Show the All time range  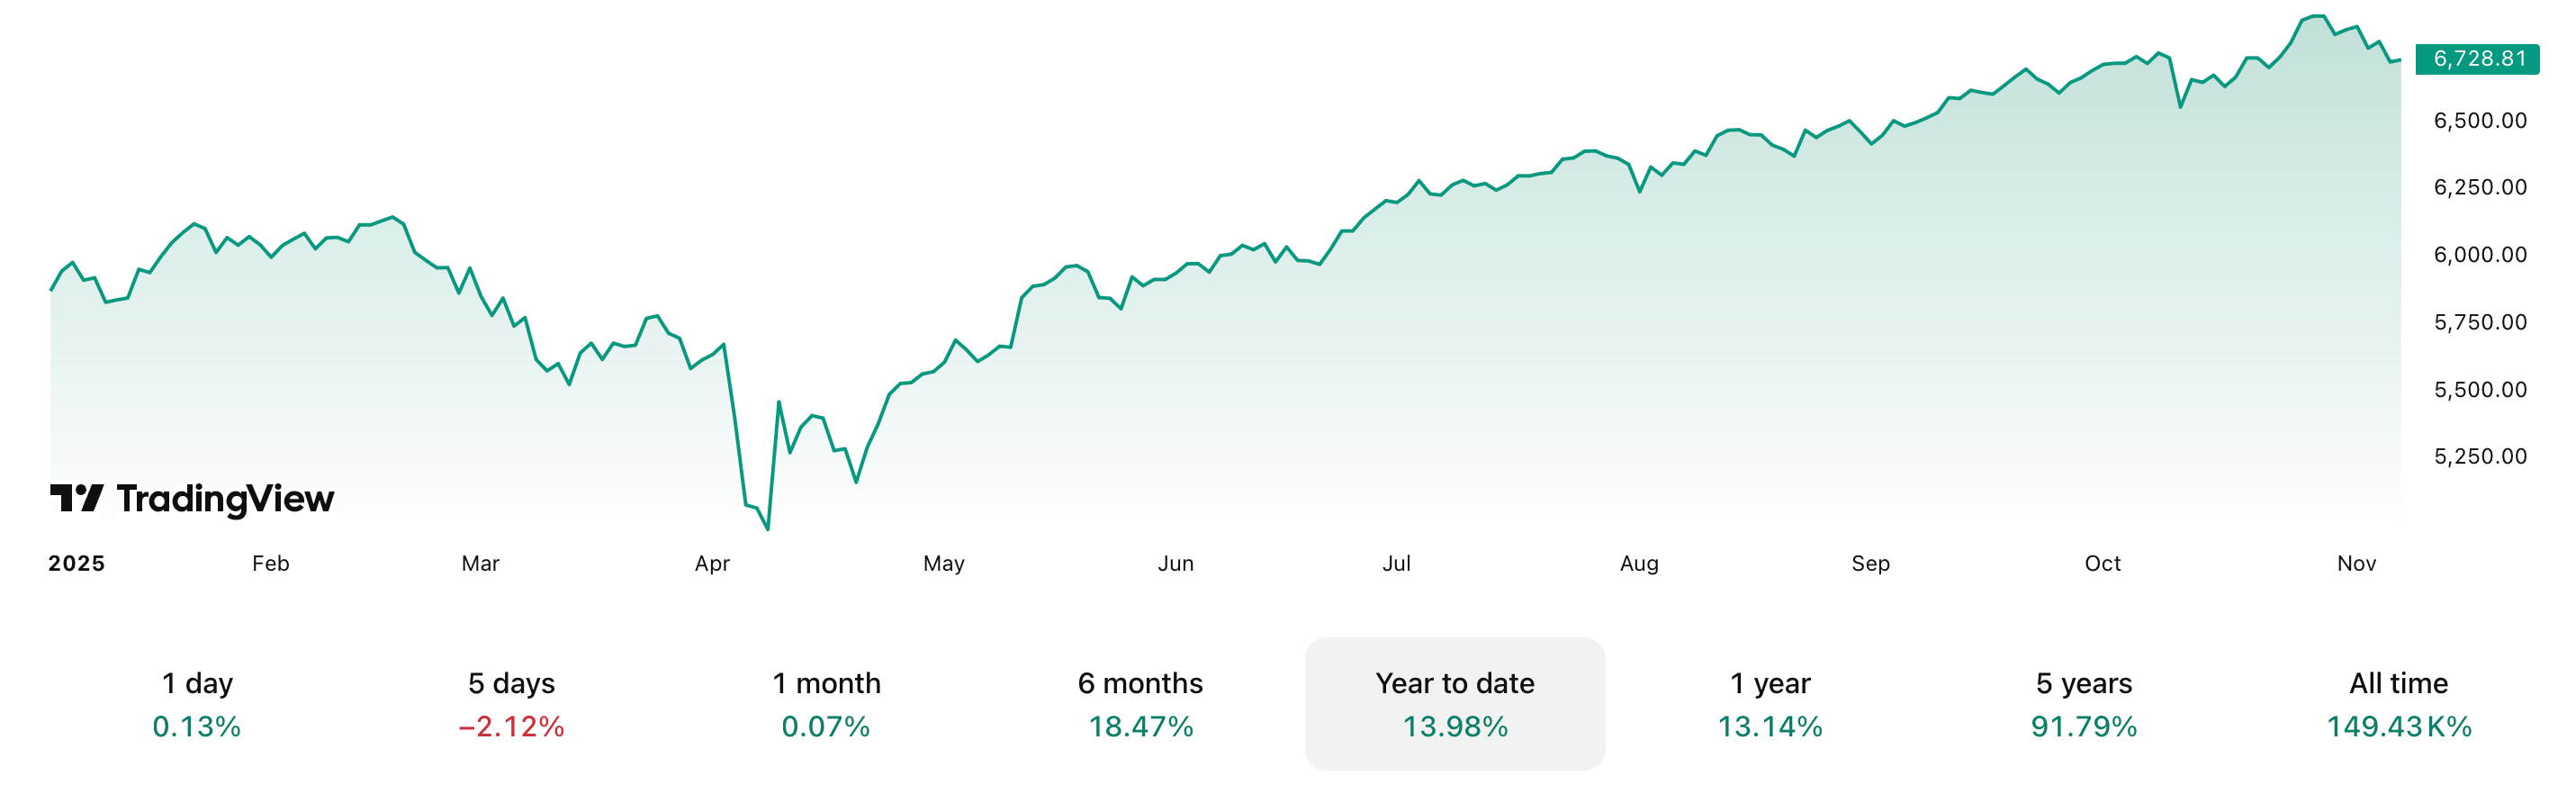point(2398,704)
